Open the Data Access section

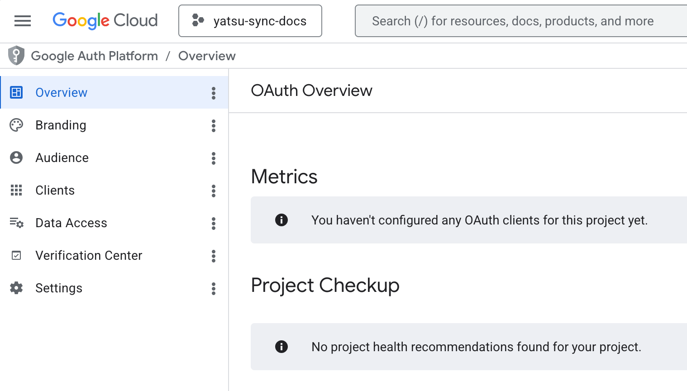click(71, 223)
